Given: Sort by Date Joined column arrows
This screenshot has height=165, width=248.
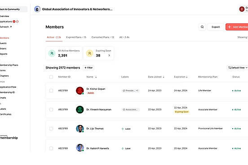Looking at the screenshot, I should tap(164, 77).
